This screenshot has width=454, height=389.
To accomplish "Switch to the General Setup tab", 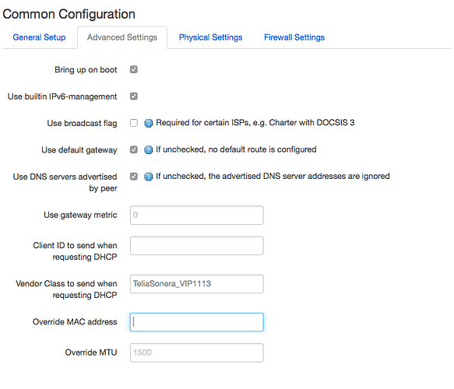I will click(39, 37).
